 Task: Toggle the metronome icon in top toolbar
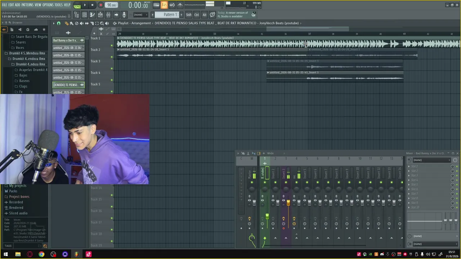point(180,5)
